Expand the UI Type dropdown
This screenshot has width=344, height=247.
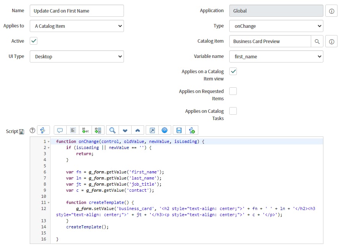coord(77,56)
